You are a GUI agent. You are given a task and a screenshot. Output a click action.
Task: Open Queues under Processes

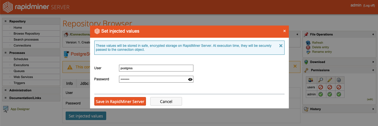click(19, 71)
